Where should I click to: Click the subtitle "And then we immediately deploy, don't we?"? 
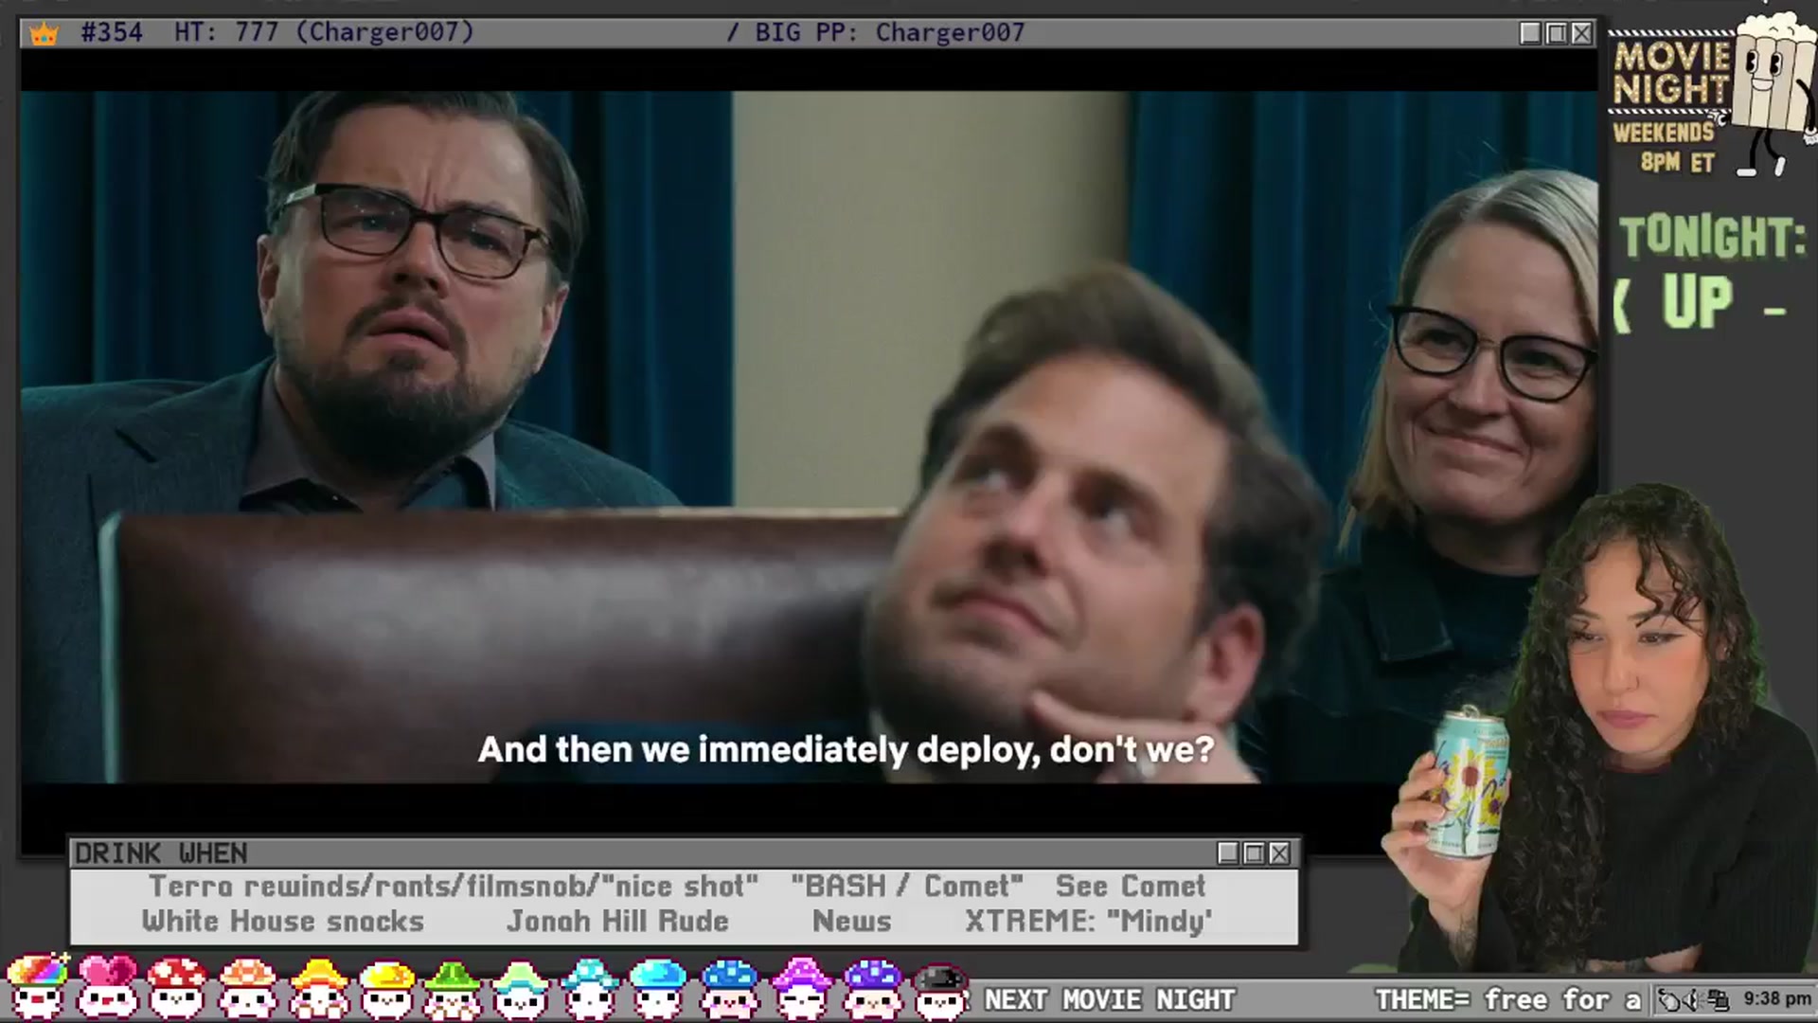(846, 749)
